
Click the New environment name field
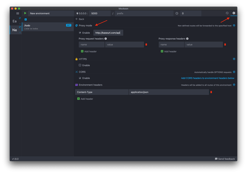point(51,13)
